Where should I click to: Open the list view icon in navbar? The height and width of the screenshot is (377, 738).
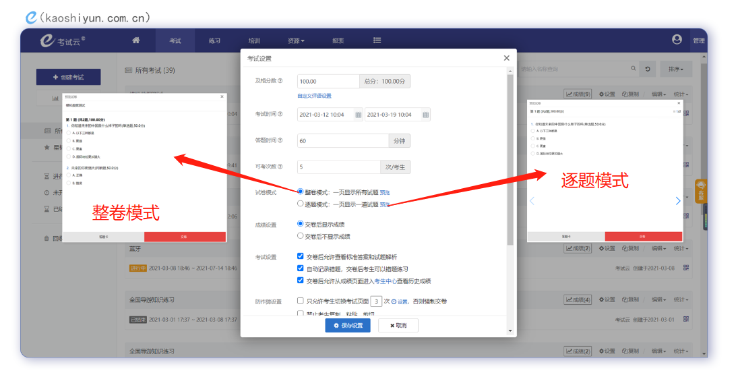(377, 40)
